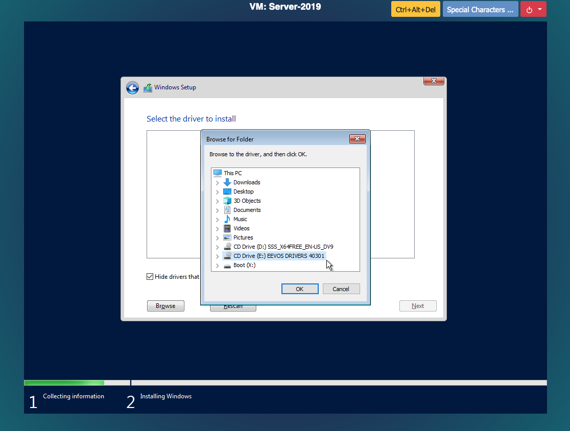
Task: Click the Pictures folder icon
Action: [x=227, y=237]
